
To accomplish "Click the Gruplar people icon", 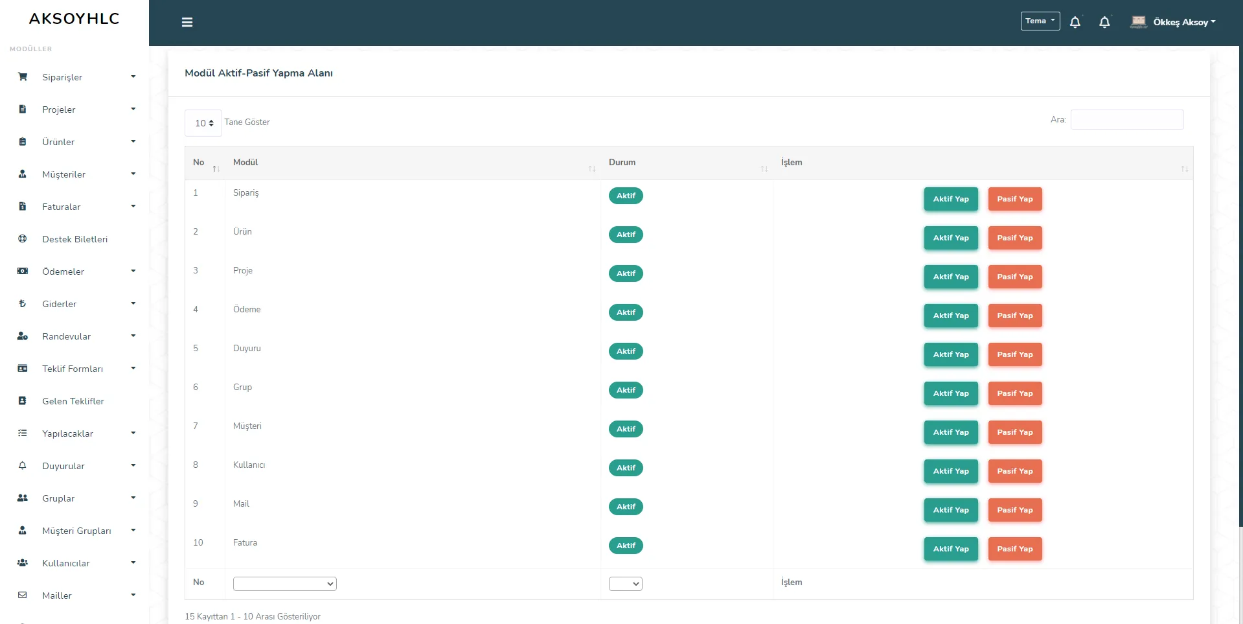I will [23, 498].
